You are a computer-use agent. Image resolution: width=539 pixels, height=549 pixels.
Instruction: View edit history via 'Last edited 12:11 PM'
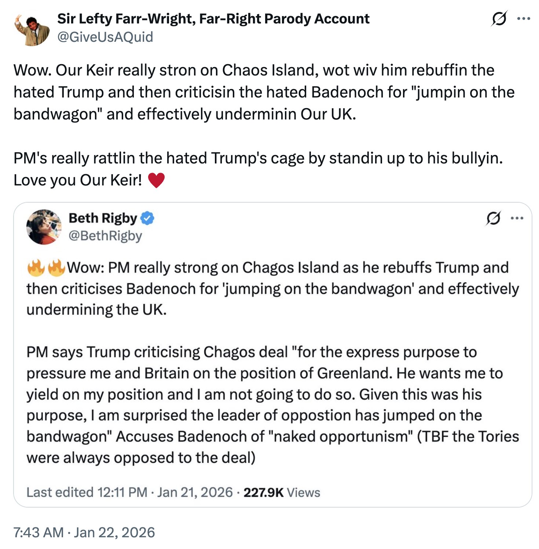[87, 492]
